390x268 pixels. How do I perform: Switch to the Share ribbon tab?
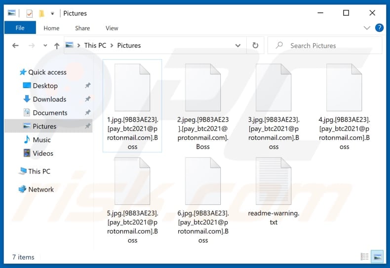click(82, 28)
